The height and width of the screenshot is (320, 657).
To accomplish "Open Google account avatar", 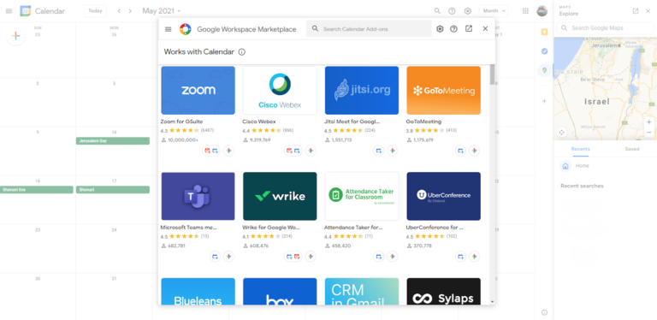I will pyautogui.click(x=542, y=11).
